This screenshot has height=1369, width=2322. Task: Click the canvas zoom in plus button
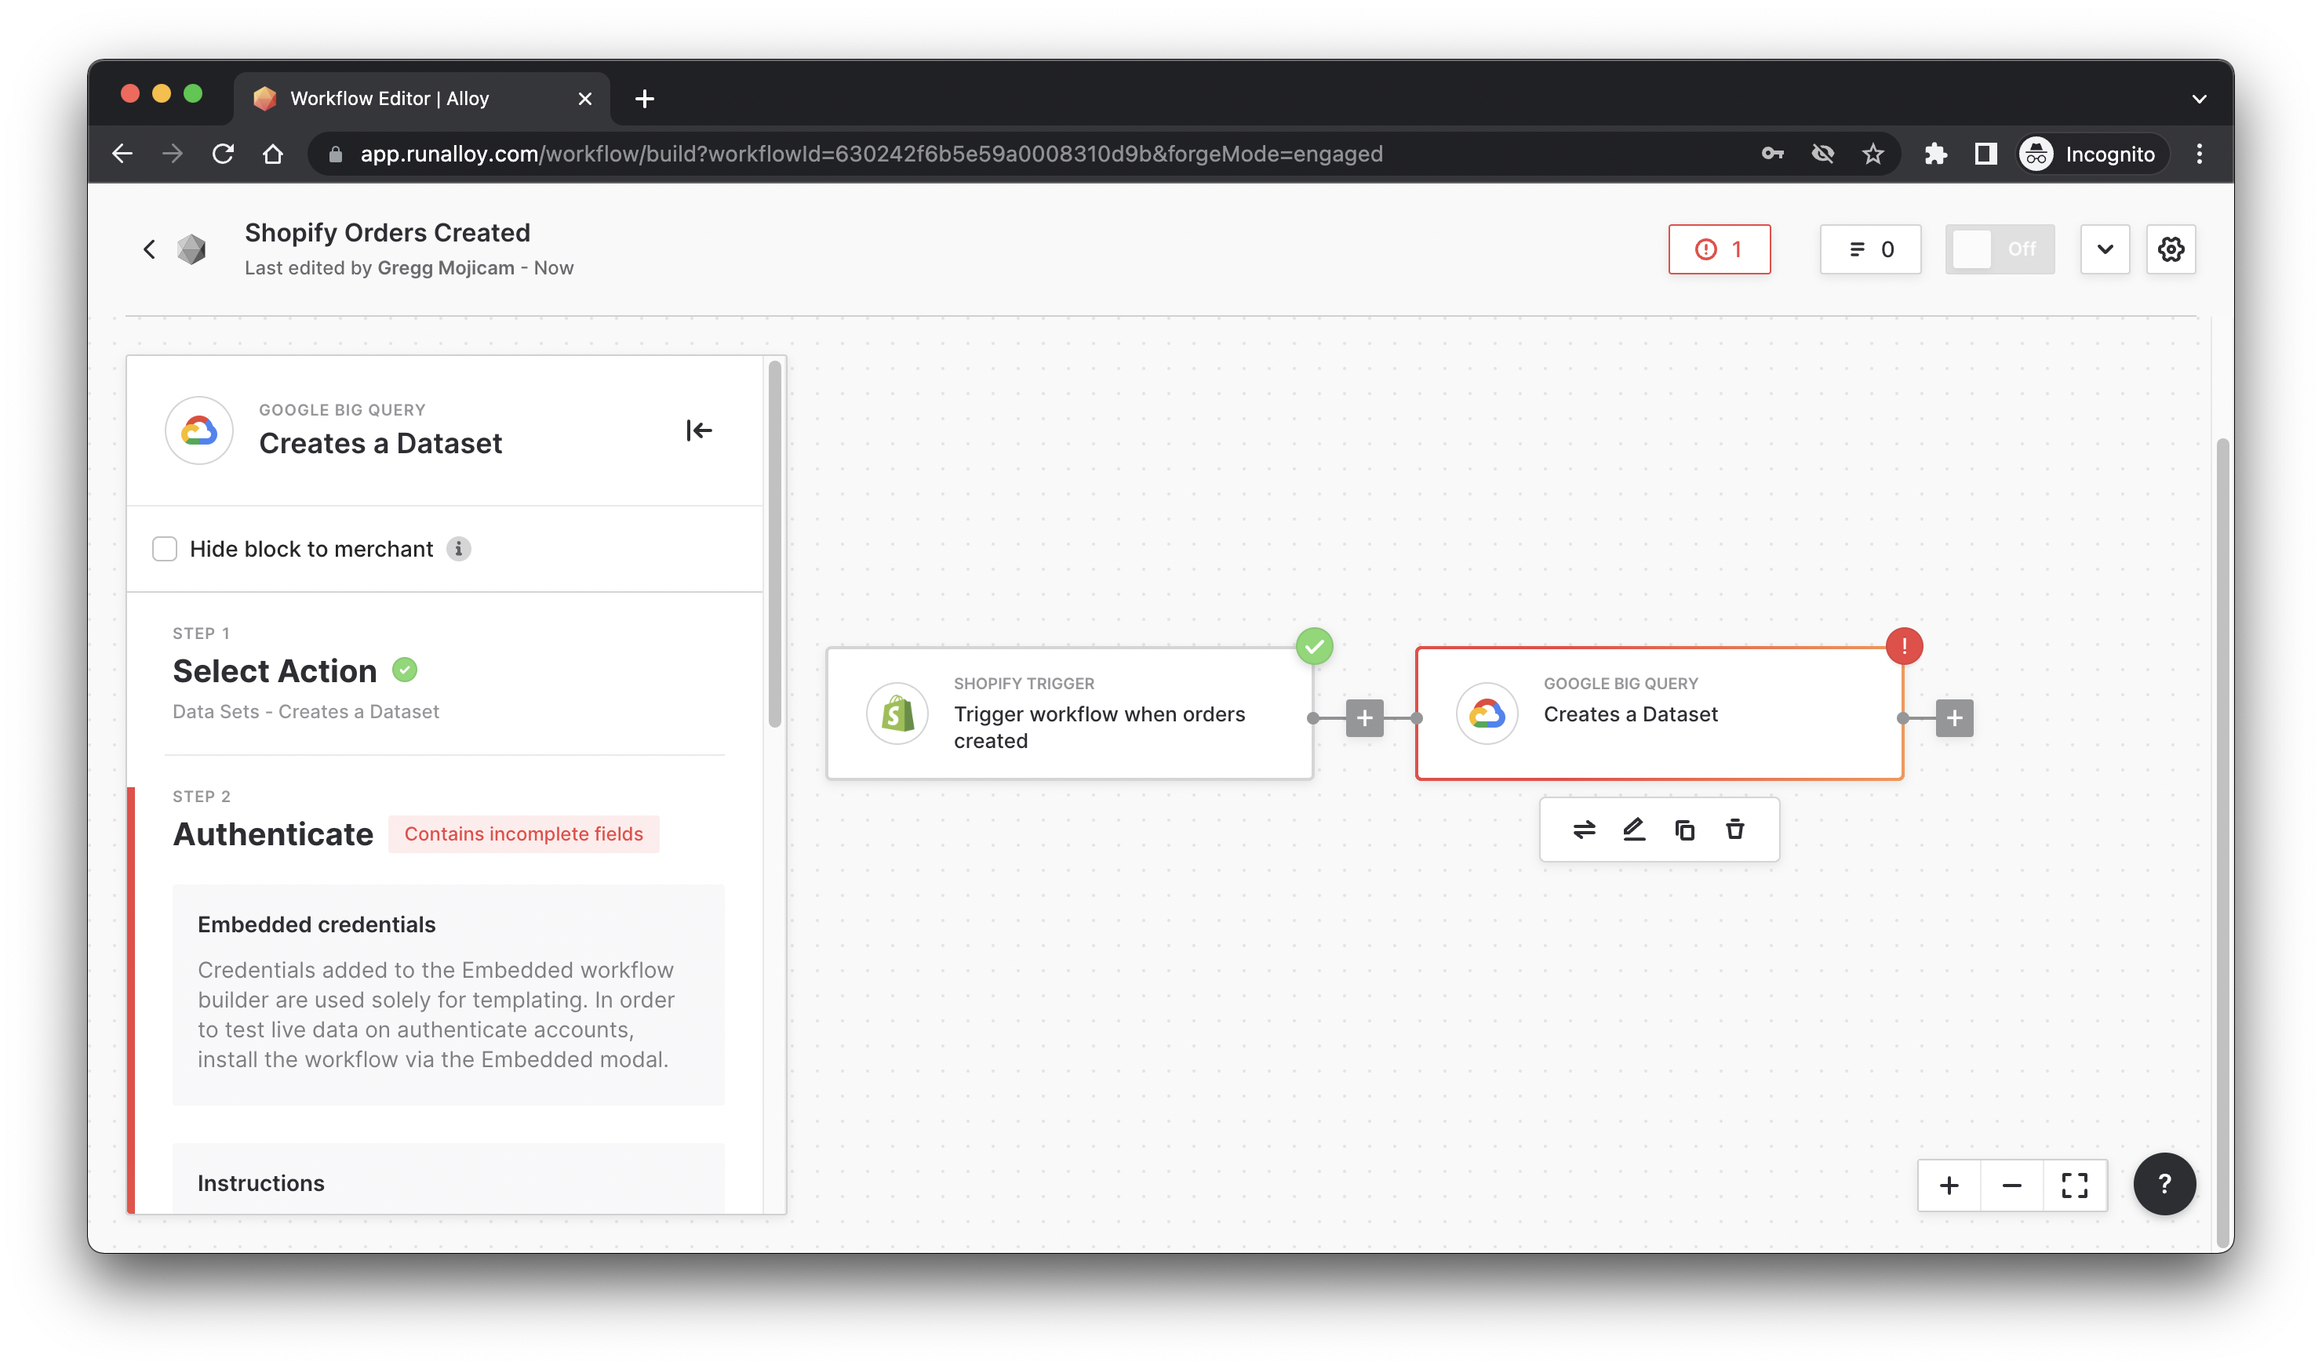(1949, 1186)
